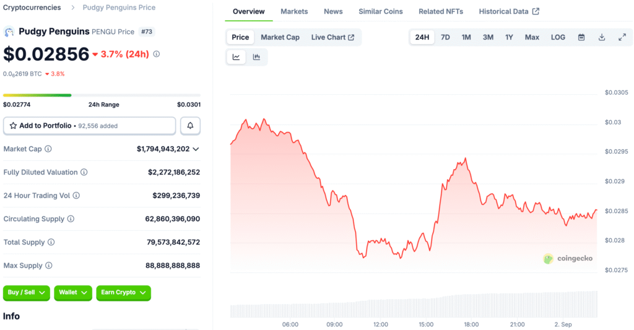The width and height of the screenshot is (634, 330).
Task: Switch to the Markets tab
Action: click(294, 11)
